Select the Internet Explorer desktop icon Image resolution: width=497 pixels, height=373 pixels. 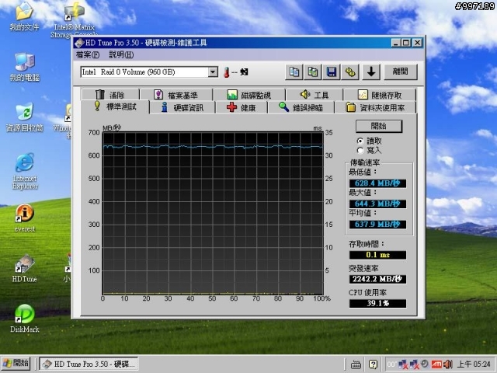pyautogui.click(x=25, y=172)
